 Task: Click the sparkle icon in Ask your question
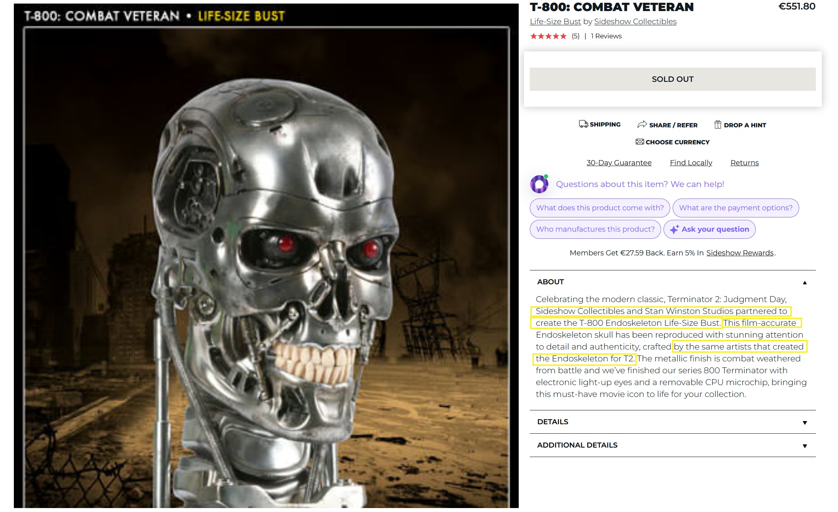click(x=675, y=229)
